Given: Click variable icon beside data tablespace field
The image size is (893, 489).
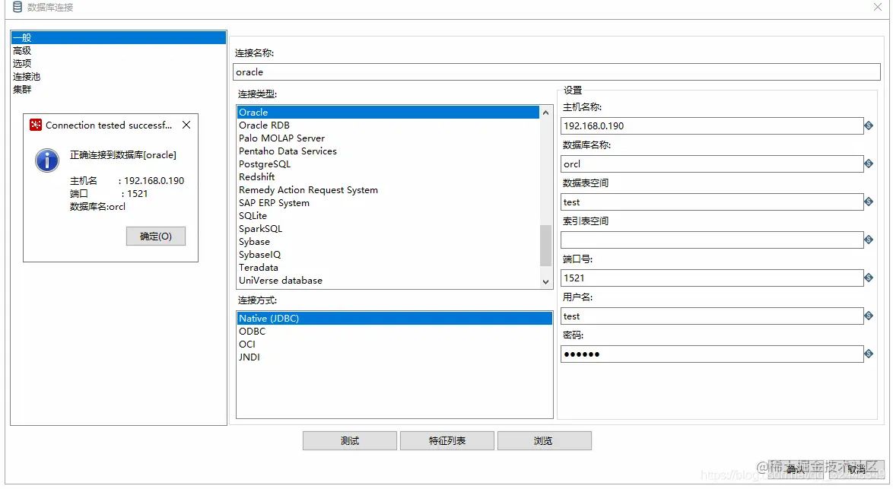Looking at the screenshot, I should 869,202.
